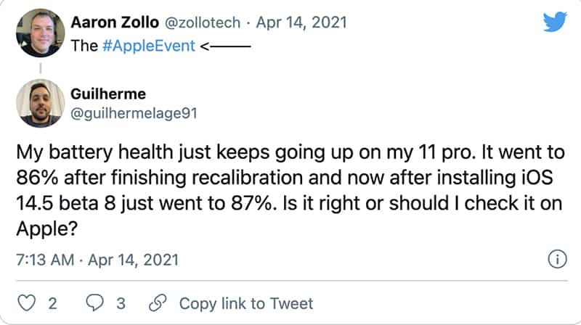Image resolution: width=581 pixels, height=325 pixels.
Task: Click the arrow after the #AppleEvent hashtag
Action: [225, 46]
